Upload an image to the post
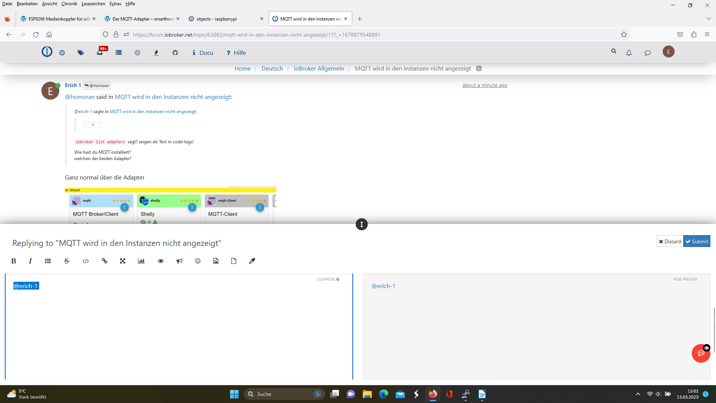The image size is (716, 403). pyautogui.click(x=216, y=261)
